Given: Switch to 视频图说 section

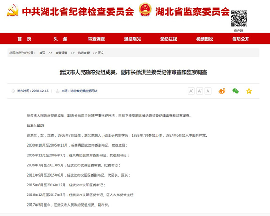Looking at the screenshot, I should pyautogui.click(x=204, y=39).
